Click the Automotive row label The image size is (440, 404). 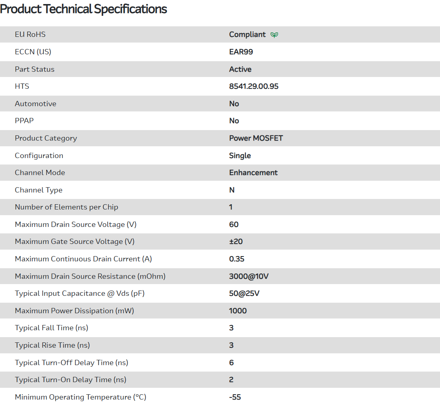click(36, 104)
